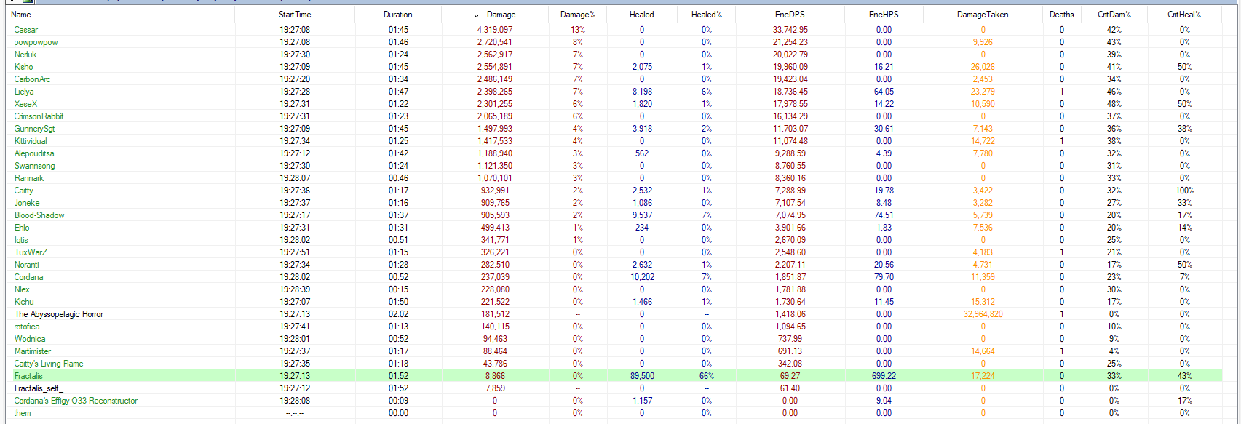Click Cordana's Effigy 033 Reconstructor row
This screenshot has width=1241, height=424.
pos(76,401)
